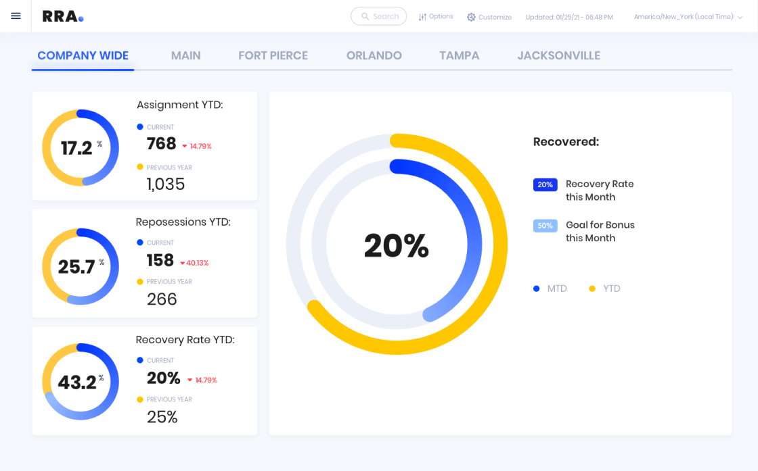Open the hamburger menu
Image resolution: width=758 pixels, height=471 pixels.
[16, 16]
